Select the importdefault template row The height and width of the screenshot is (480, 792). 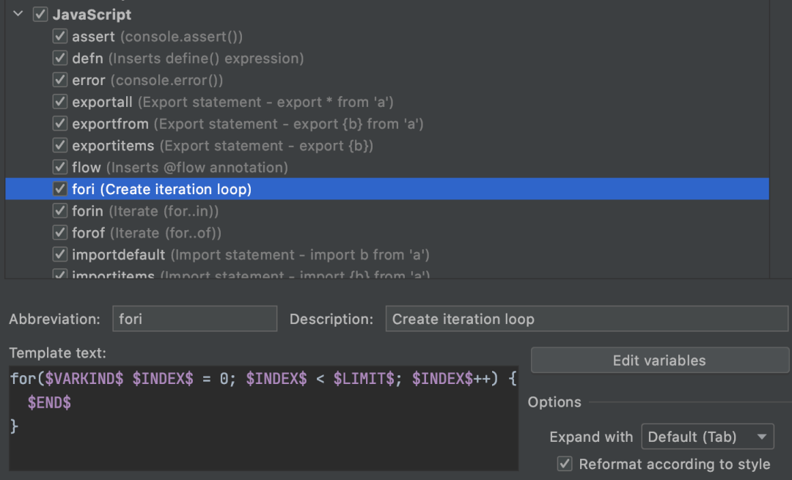pyautogui.click(x=250, y=255)
